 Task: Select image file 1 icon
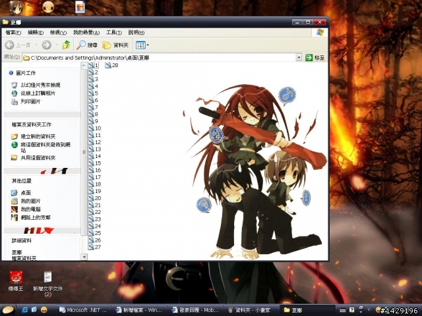[91, 65]
